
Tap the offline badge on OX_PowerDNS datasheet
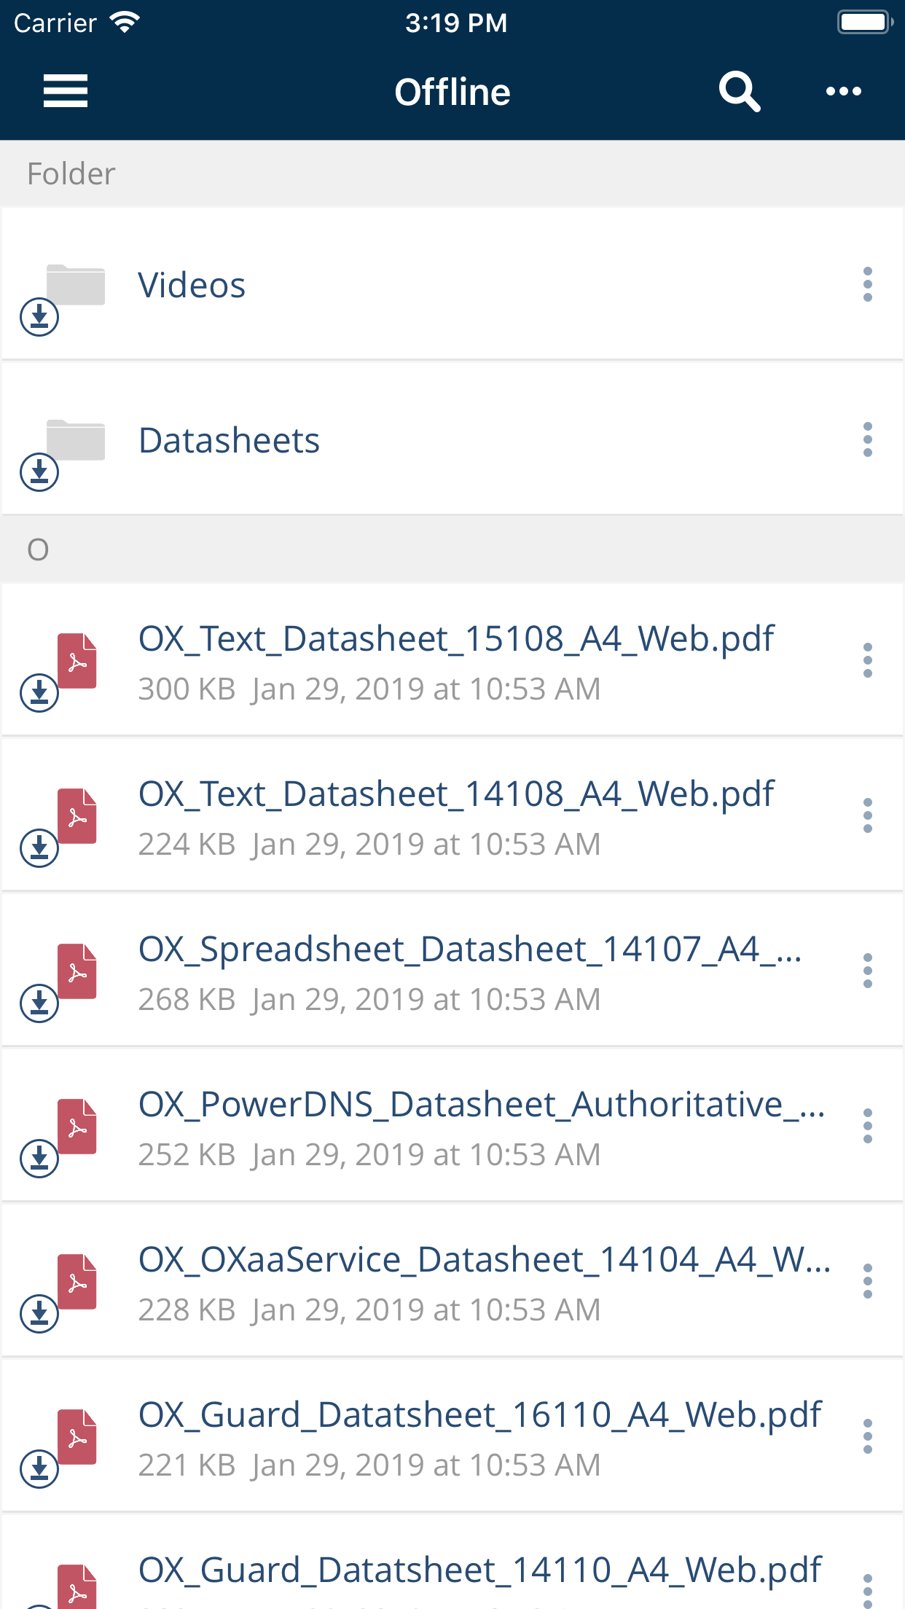pyautogui.click(x=39, y=1158)
